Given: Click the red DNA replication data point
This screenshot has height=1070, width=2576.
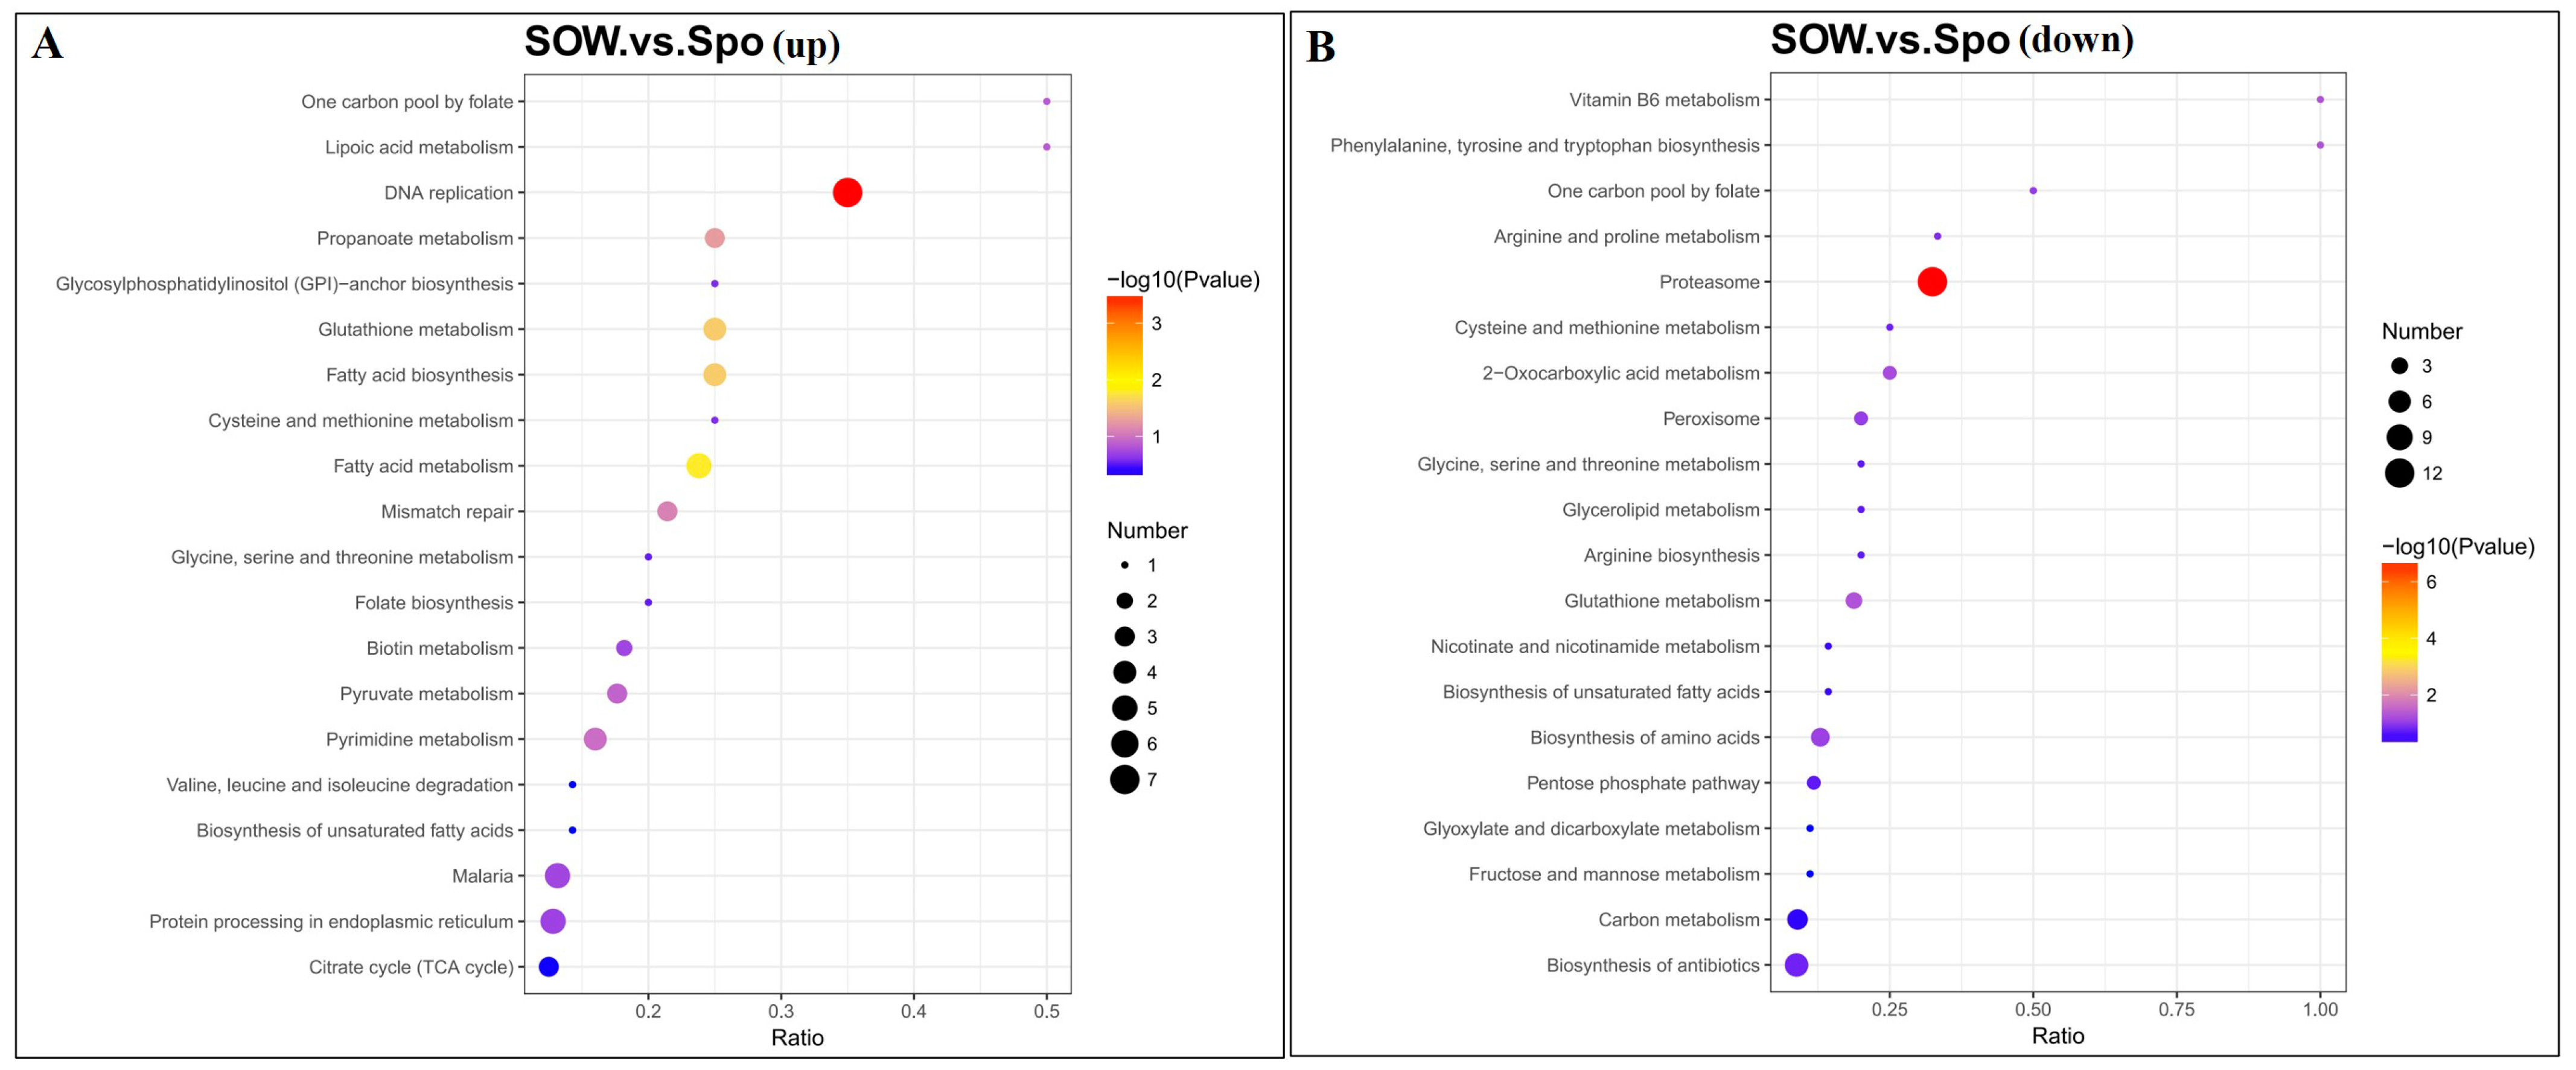Looking at the screenshot, I should click(x=847, y=192).
